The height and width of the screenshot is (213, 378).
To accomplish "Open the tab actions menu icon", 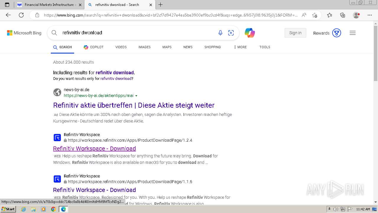I will [x=7, y=5].
